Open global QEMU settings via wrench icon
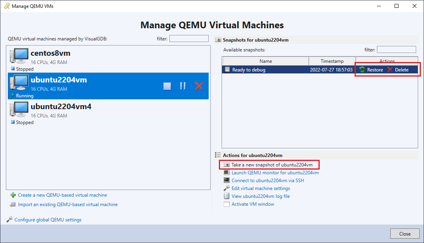The width and height of the screenshot is (424, 243). pos(11,219)
